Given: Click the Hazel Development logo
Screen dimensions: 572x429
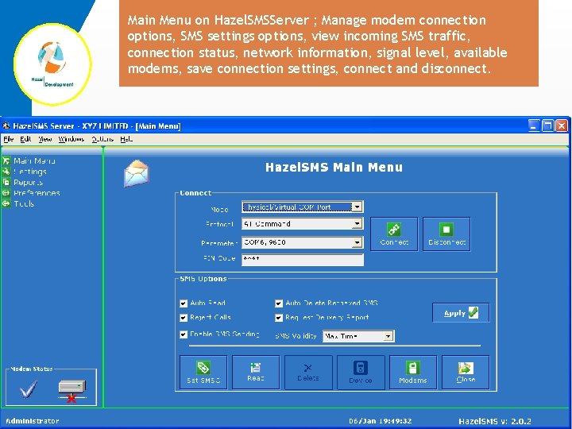Looking at the screenshot, I should click(53, 64).
